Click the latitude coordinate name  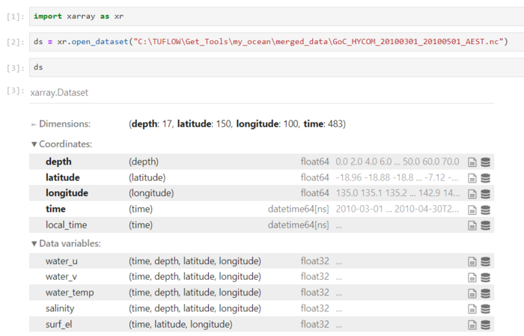62,177
